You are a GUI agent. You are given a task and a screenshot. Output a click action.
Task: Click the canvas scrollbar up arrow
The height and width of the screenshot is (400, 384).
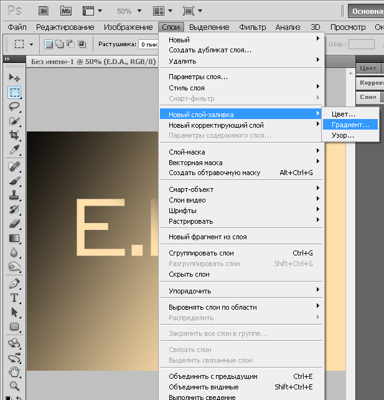click(350, 74)
